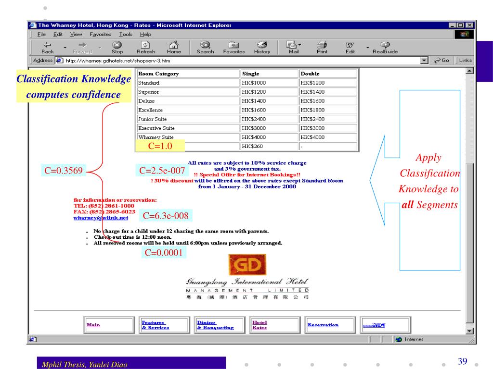Expand the Forward button history dropdown
The image size is (493, 369).
tap(100, 48)
